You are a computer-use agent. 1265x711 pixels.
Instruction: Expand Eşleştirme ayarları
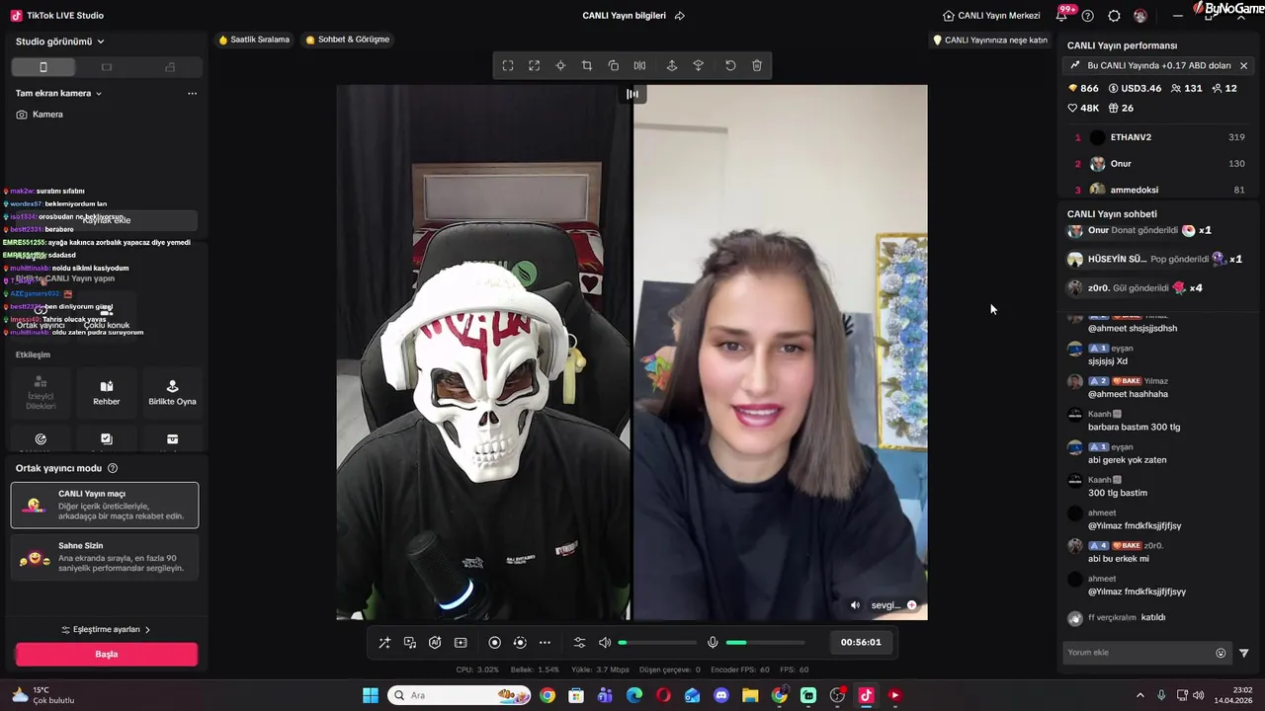[x=106, y=629]
